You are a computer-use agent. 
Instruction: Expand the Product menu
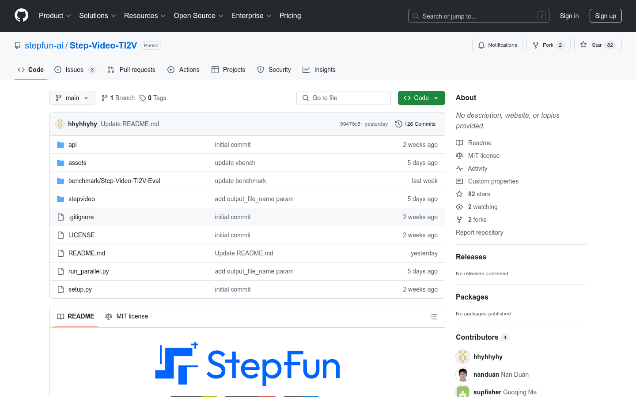click(55, 16)
